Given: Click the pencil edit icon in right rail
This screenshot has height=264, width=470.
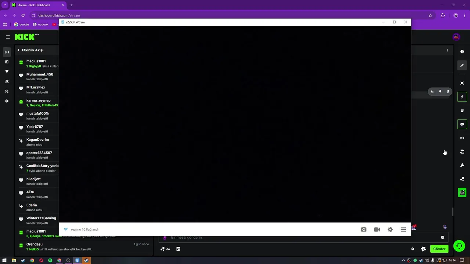Looking at the screenshot, I should [x=462, y=65].
